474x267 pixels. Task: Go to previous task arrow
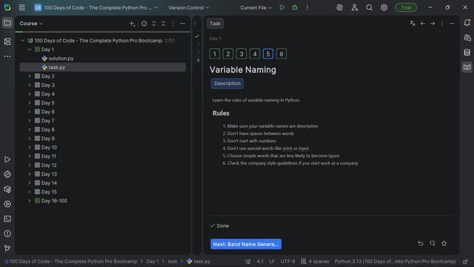tap(422, 23)
